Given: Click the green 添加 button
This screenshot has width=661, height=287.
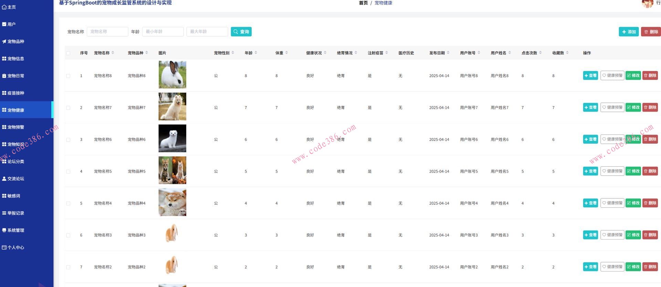Looking at the screenshot, I should (x=628, y=32).
